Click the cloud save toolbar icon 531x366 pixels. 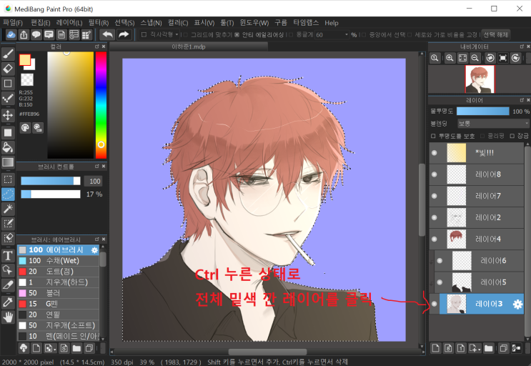(x=11, y=34)
